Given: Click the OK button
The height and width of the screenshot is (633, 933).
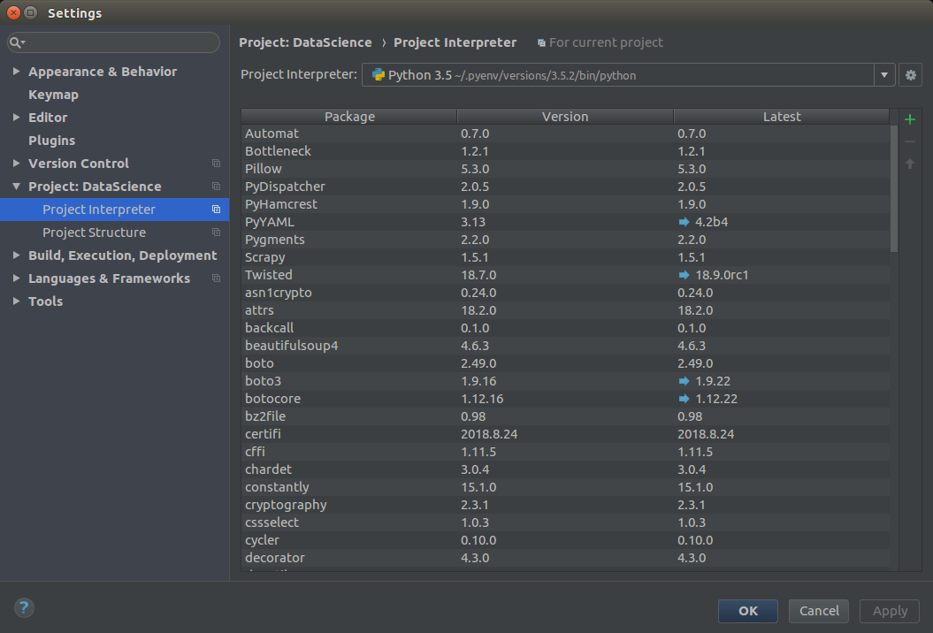Looking at the screenshot, I should (747, 611).
